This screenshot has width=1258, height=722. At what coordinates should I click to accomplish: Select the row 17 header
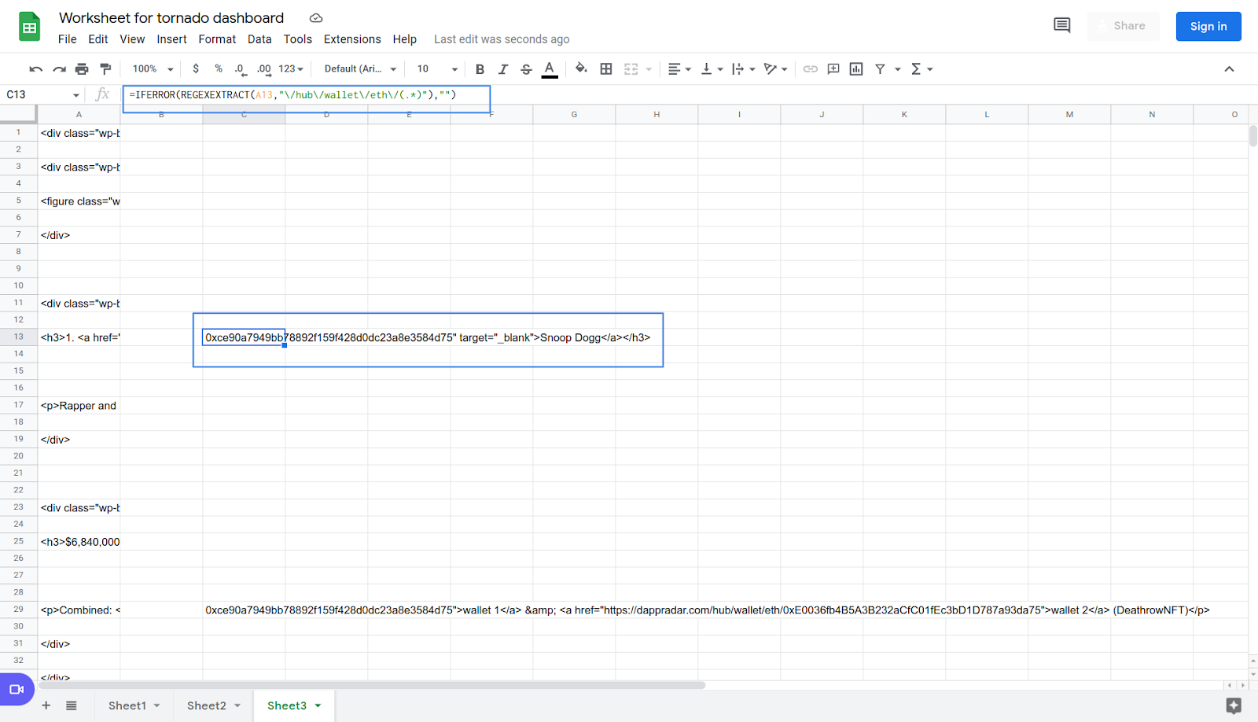click(x=18, y=405)
